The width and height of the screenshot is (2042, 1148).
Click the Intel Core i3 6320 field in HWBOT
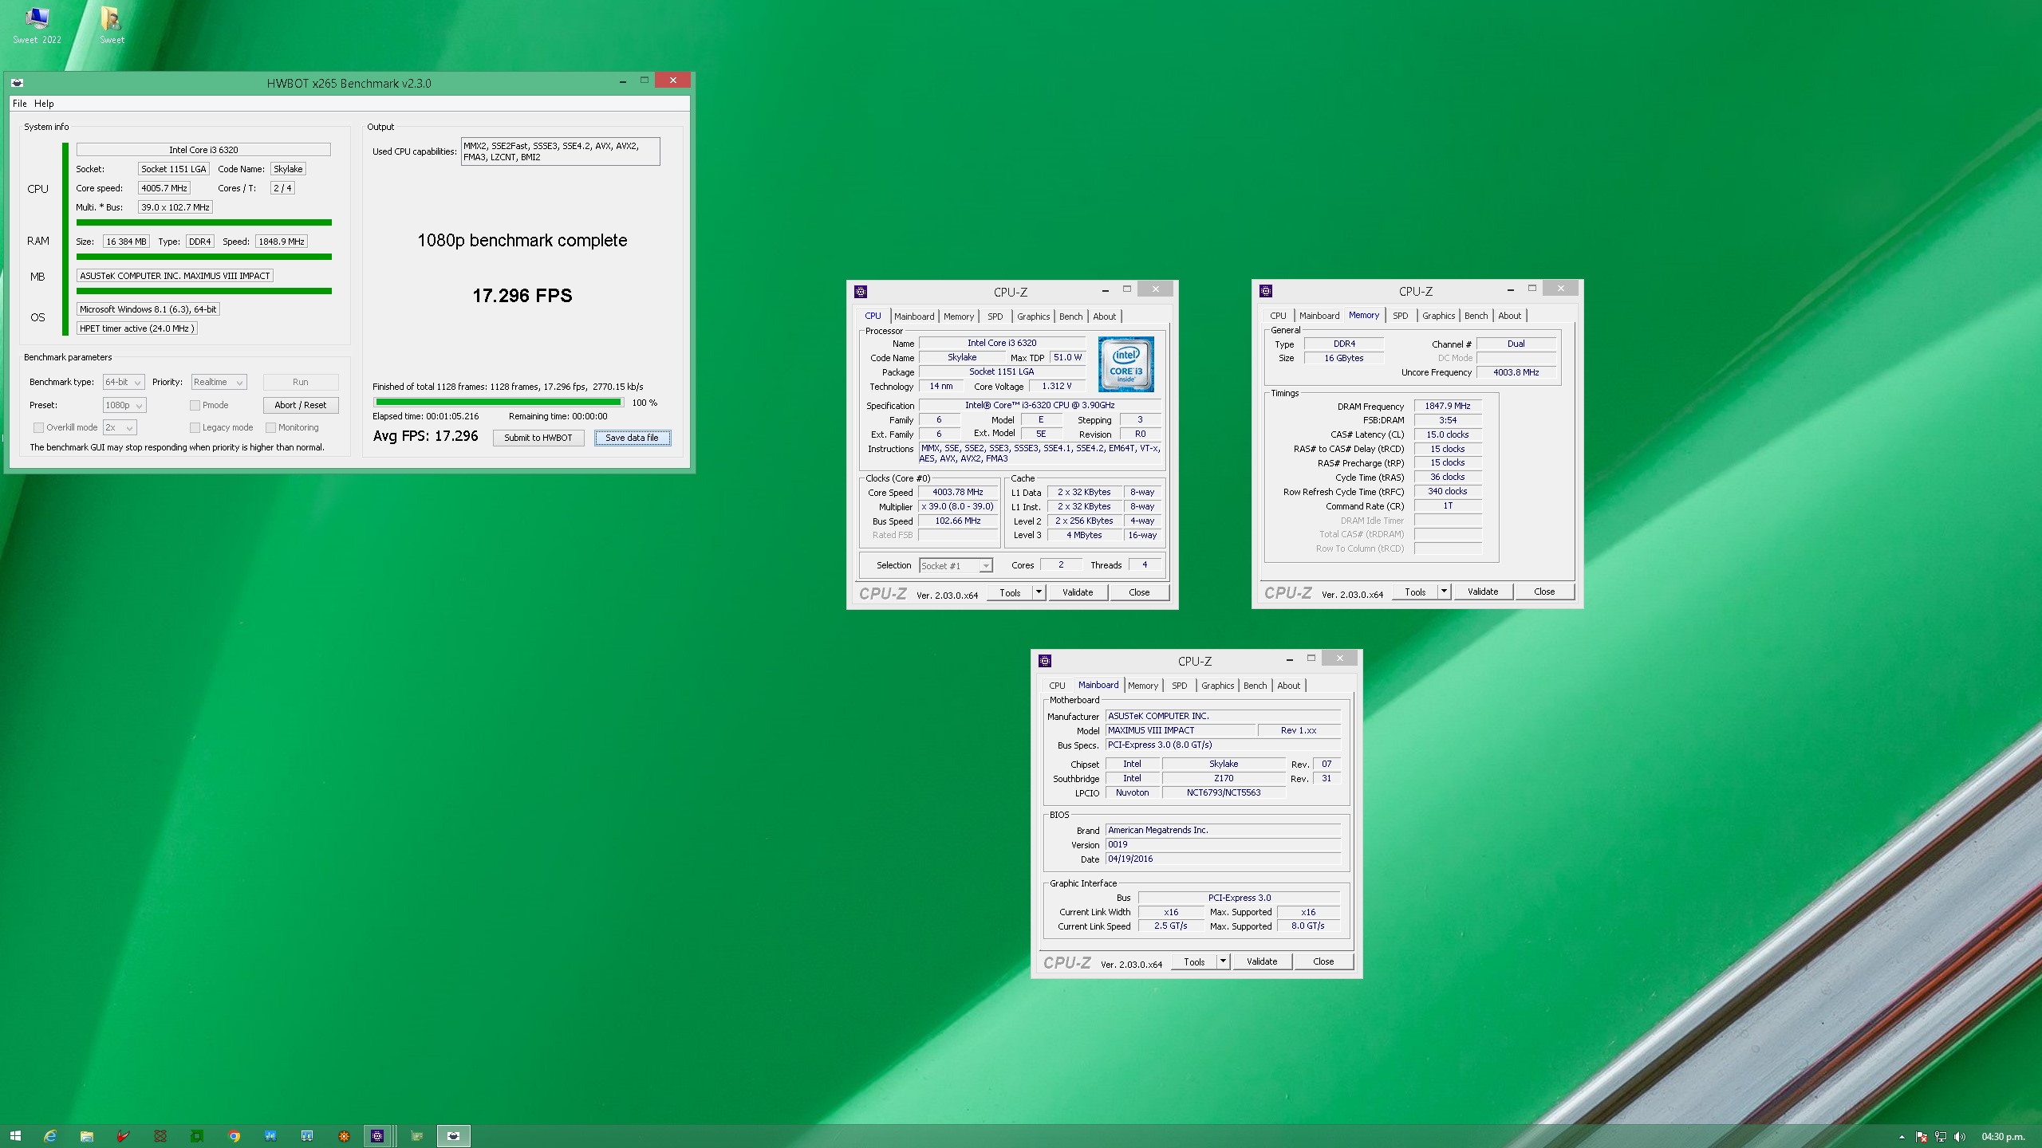(203, 150)
